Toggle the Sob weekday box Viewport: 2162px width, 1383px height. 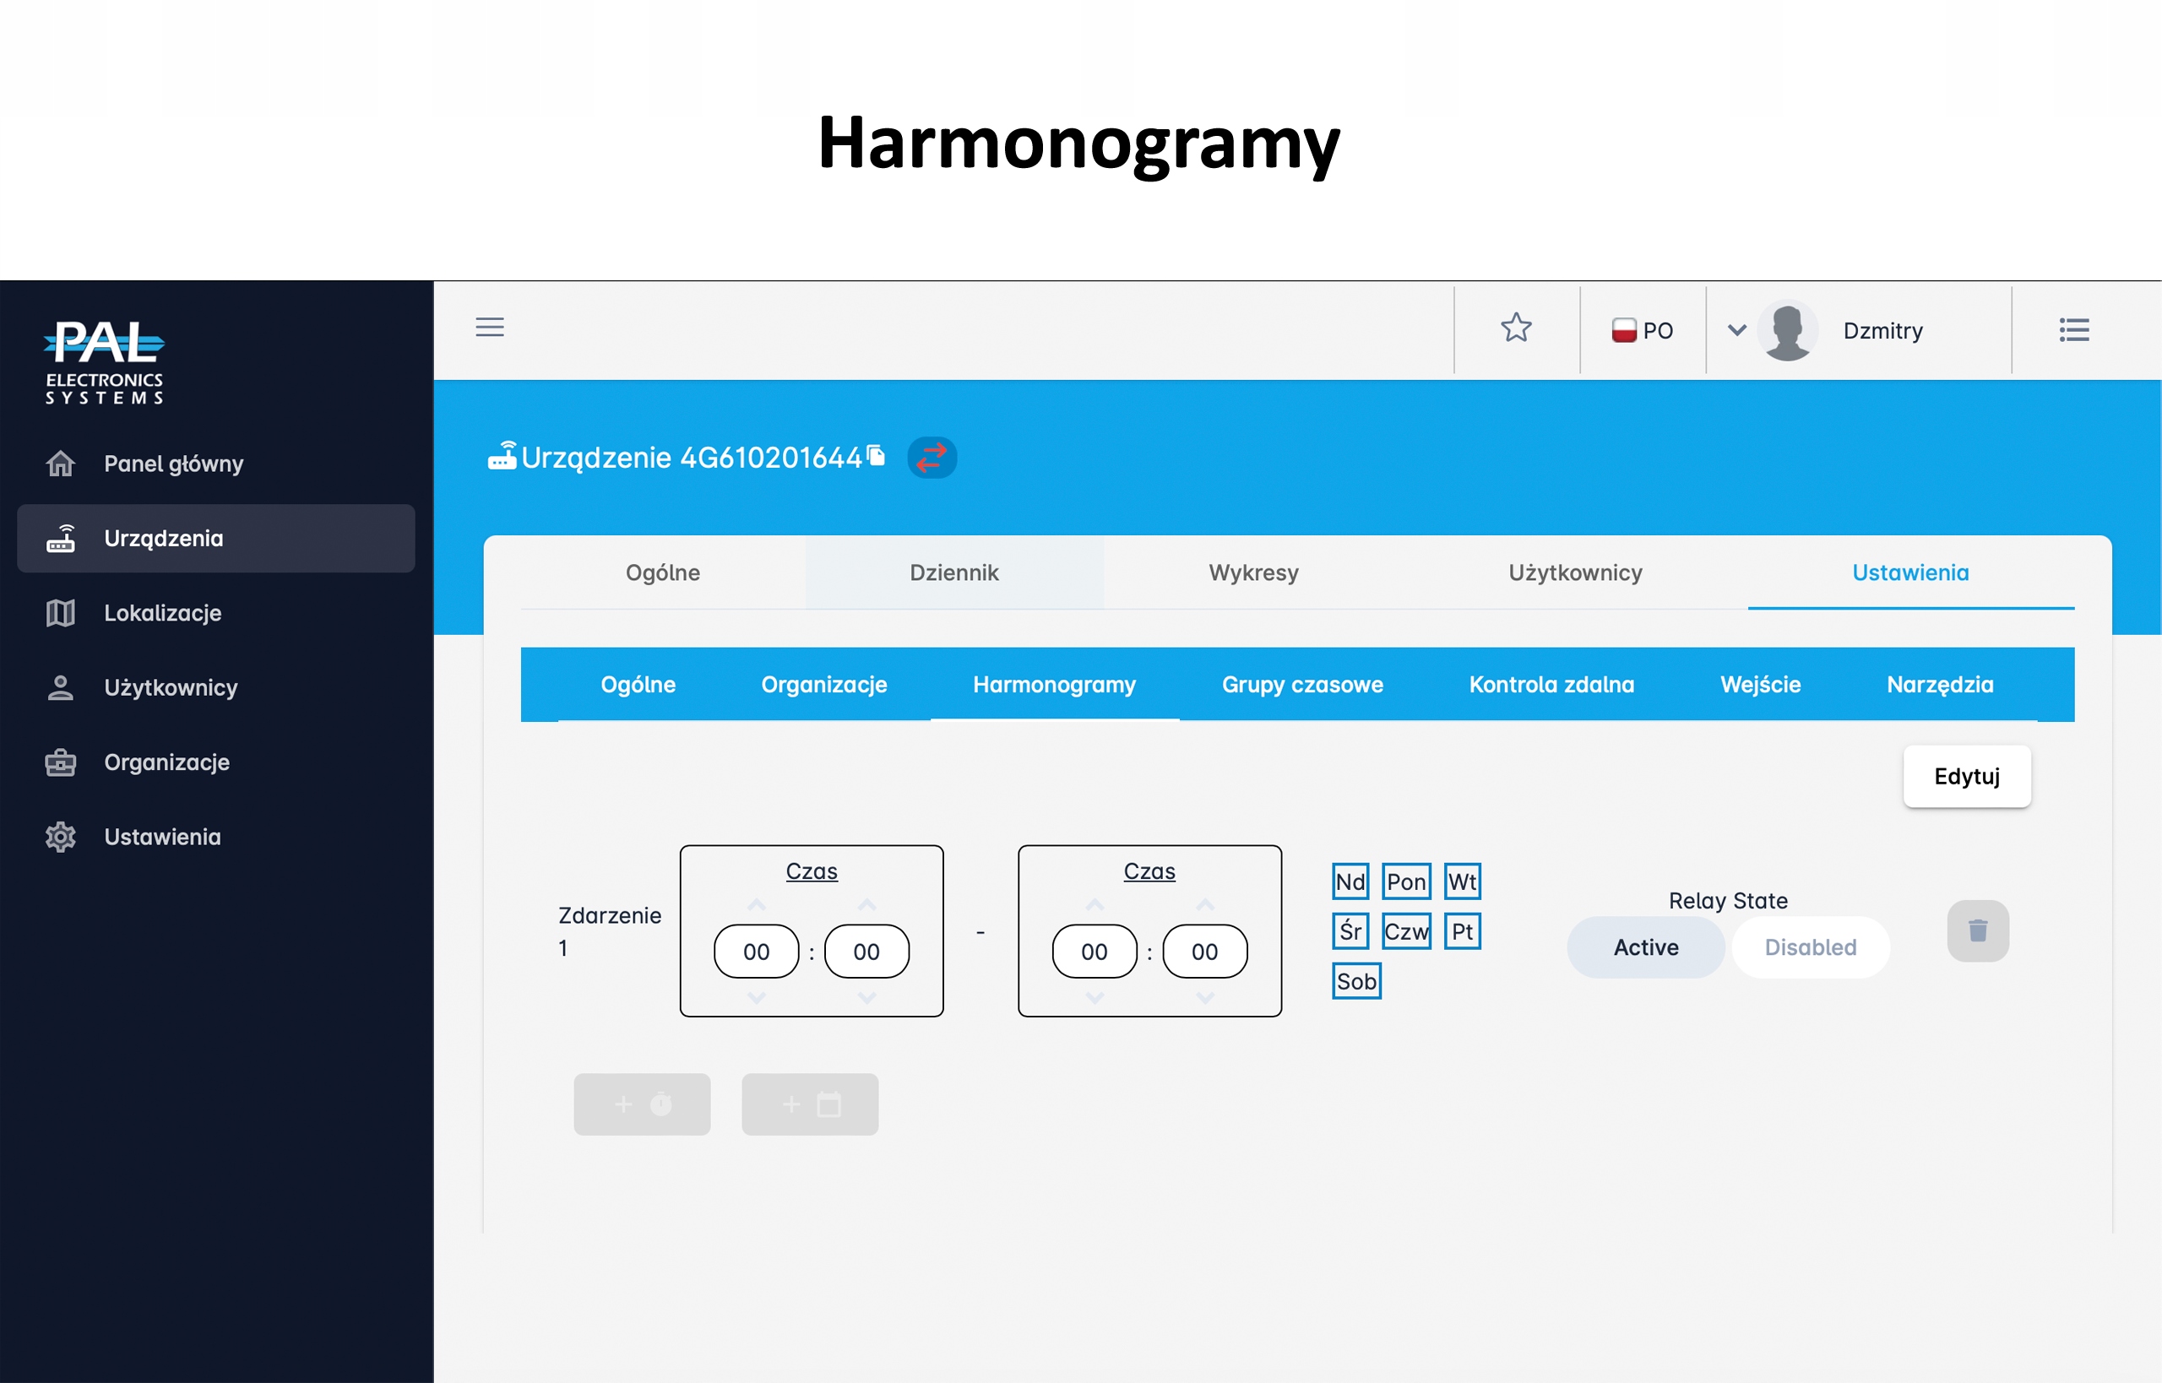point(1355,980)
